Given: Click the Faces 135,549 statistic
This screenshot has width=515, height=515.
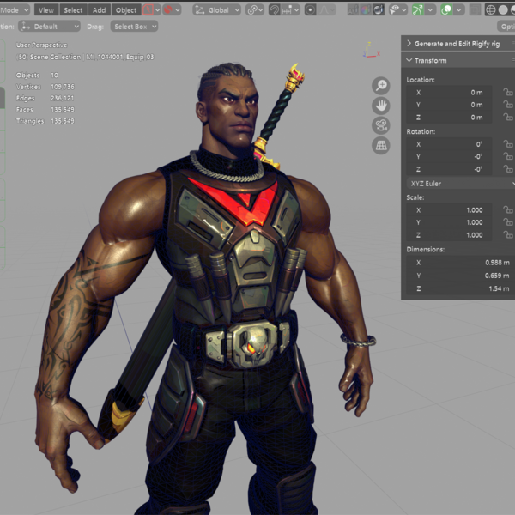Looking at the screenshot, I should pos(45,109).
